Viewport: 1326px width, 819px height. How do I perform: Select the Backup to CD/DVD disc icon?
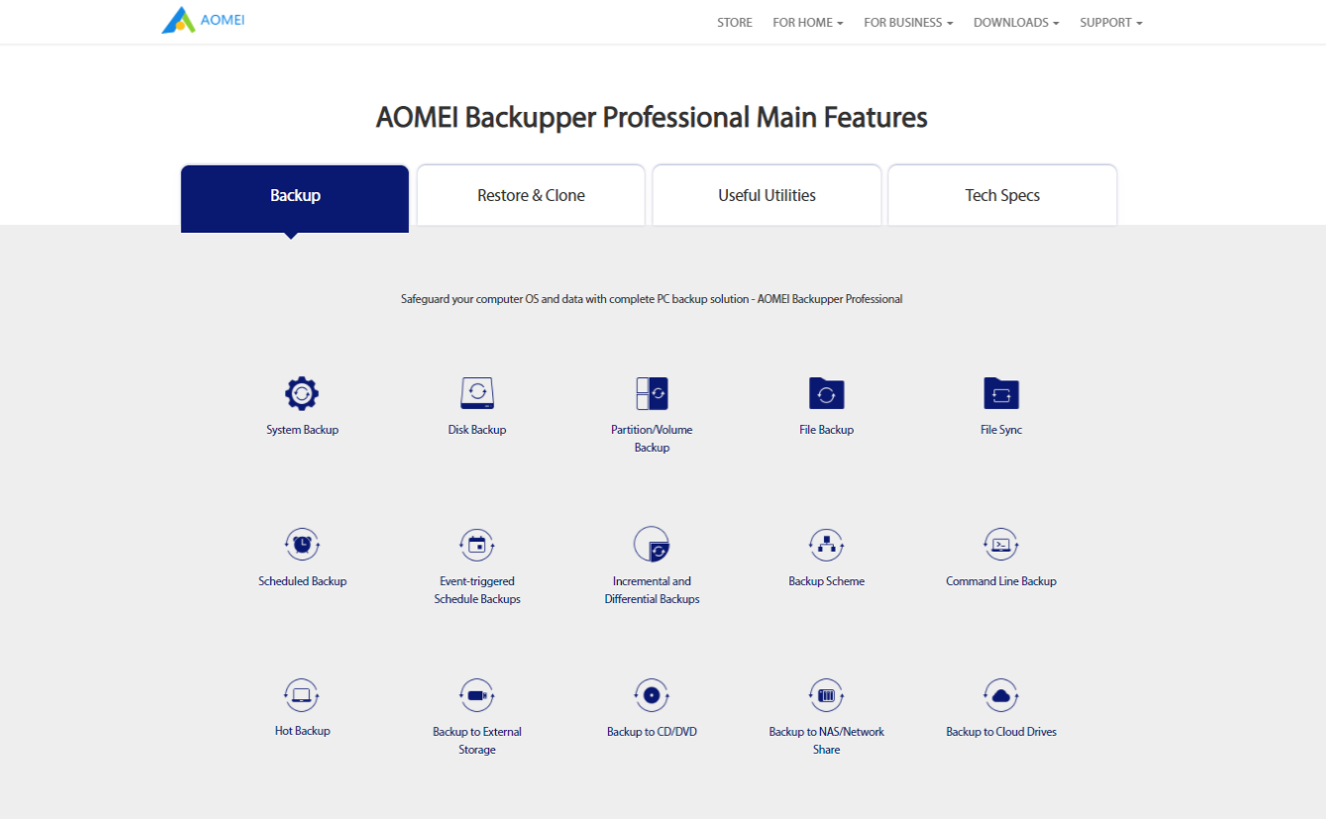click(x=652, y=695)
